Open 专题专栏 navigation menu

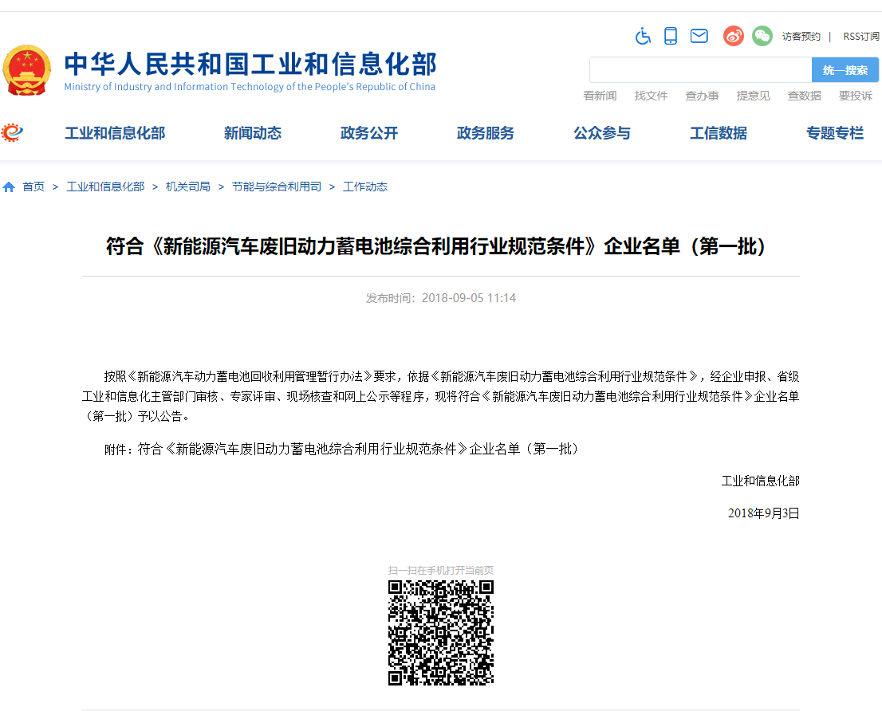(x=835, y=133)
